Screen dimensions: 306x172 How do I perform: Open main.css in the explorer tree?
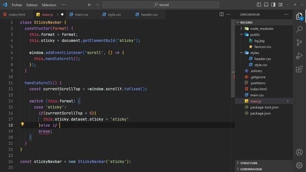click(257, 95)
